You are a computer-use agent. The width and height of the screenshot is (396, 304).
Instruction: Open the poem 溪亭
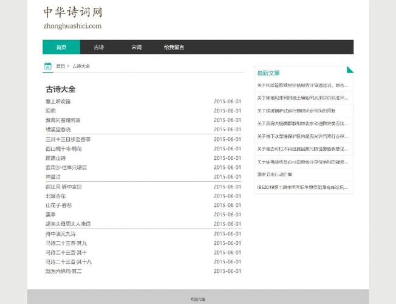50,215
